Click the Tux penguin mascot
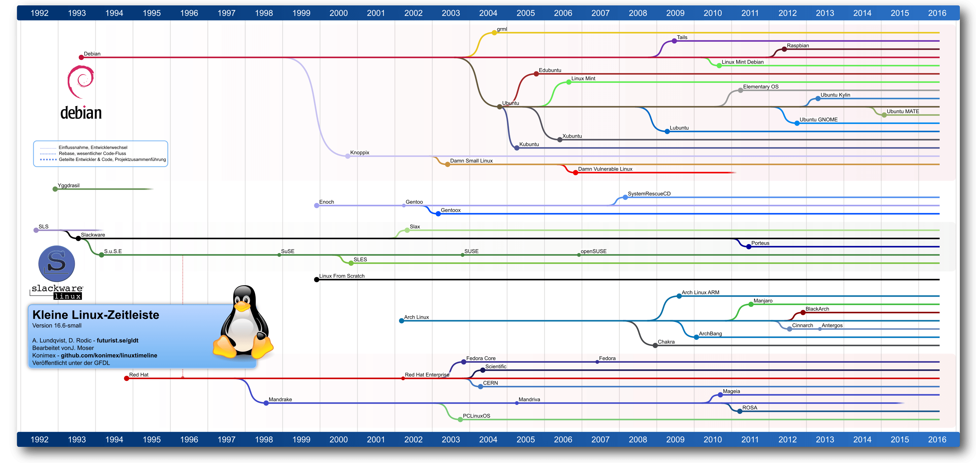The height and width of the screenshot is (463, 976). point(243,322)
